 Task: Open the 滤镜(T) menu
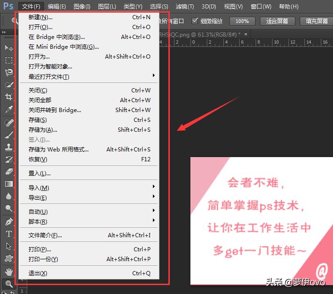(185, 7)
